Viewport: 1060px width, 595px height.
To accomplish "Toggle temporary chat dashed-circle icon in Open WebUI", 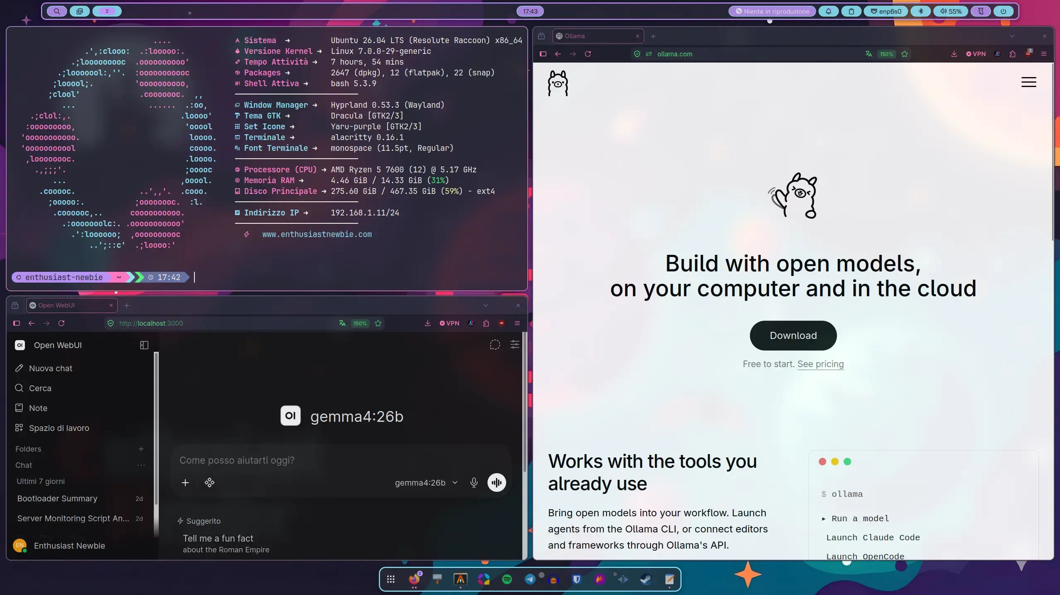I will pyautogui.click(x=495, y=345).
